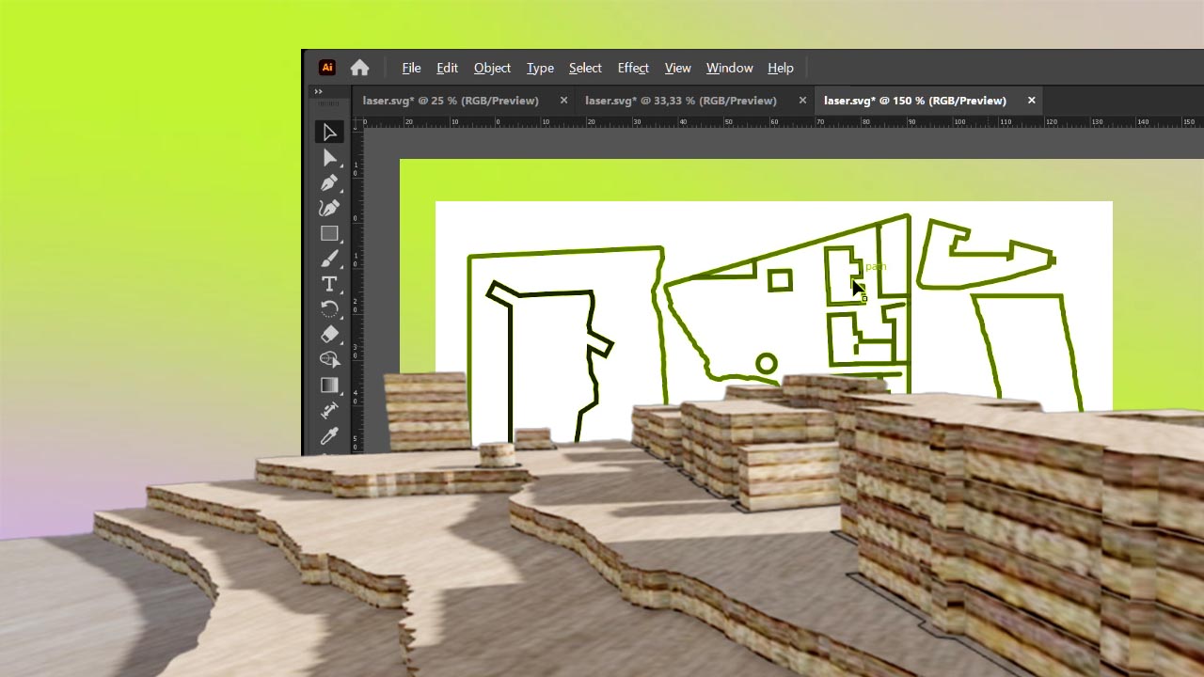Select the Gradient tool
Image resolution: width=1204 pixels, height=677 pixels.
point(329,386)
